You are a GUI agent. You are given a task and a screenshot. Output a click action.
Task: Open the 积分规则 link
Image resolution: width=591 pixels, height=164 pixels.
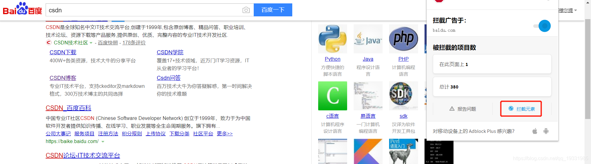click(x=132, y=133)
